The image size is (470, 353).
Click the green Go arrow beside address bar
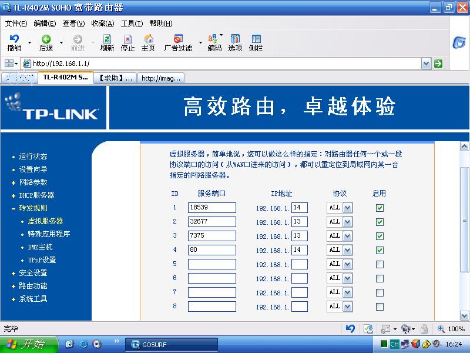coord(438,64)
